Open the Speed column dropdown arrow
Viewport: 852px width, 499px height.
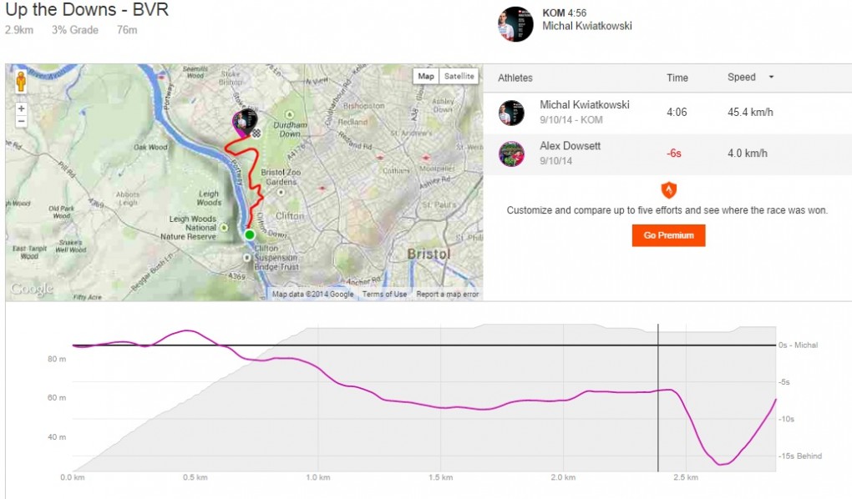[x=771, y=78]
